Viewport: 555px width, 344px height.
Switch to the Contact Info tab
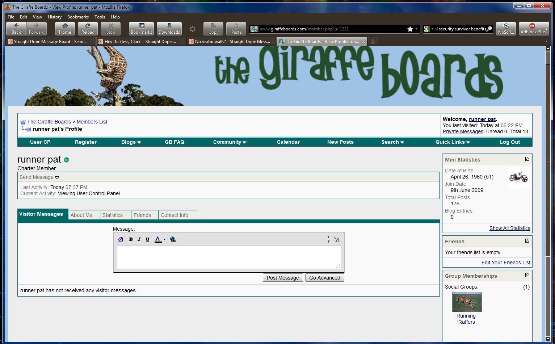[178, 215]
